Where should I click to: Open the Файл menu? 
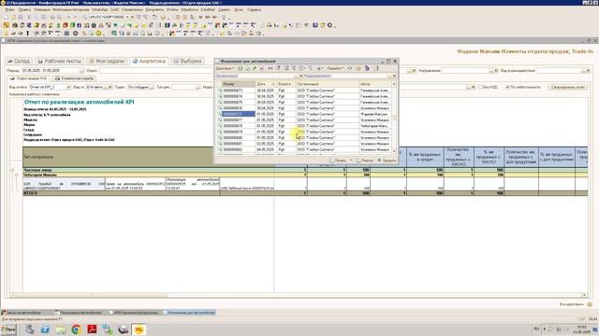point(9,9)
